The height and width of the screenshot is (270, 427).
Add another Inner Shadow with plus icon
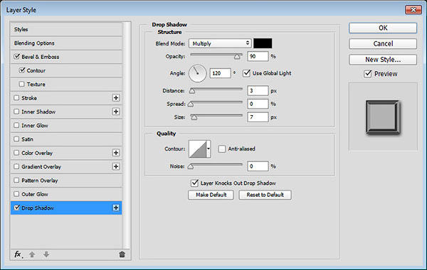[x=116, y=112]
